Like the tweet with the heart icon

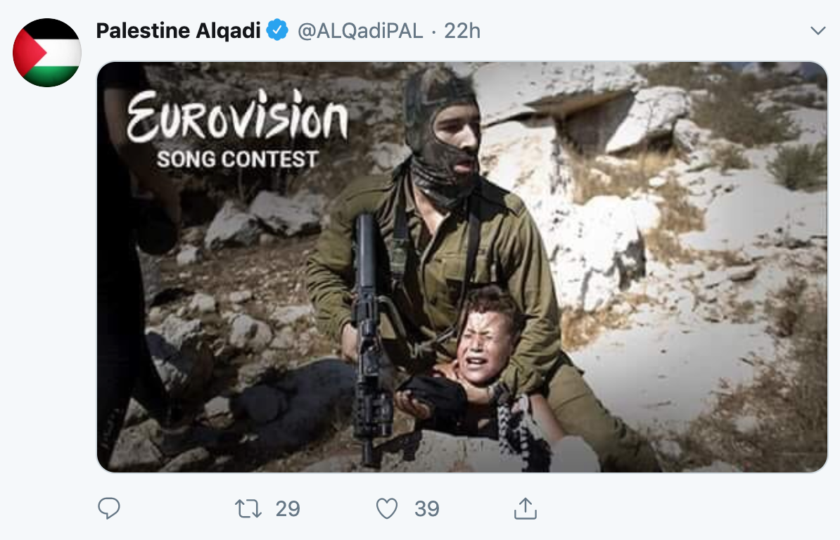[386, 508]
